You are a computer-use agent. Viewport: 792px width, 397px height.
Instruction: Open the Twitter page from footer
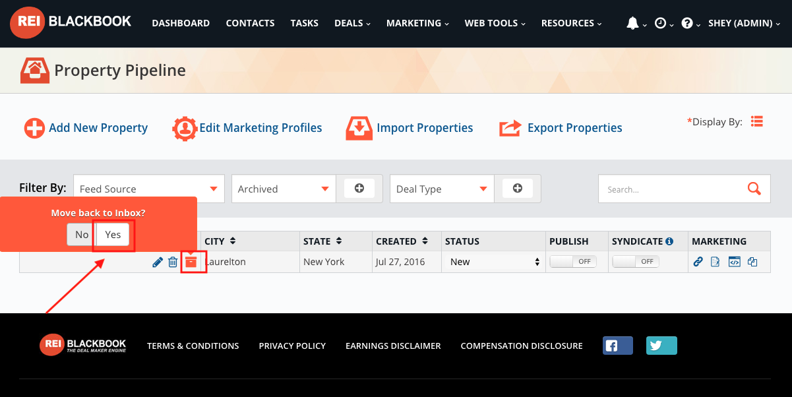point(661,346)
